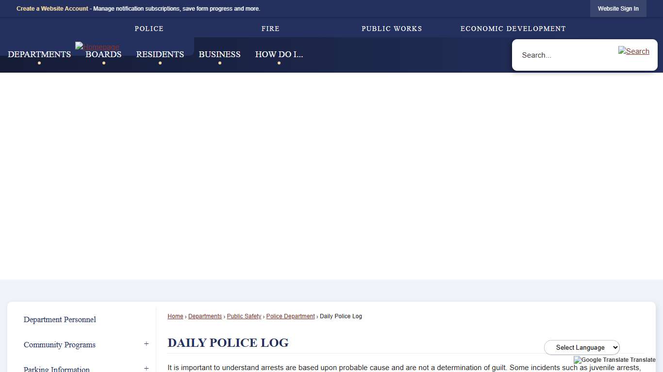Viewport: 663px width, 372px height.
Task: Click the Create a Website Account link
Action: click(52, 8)
